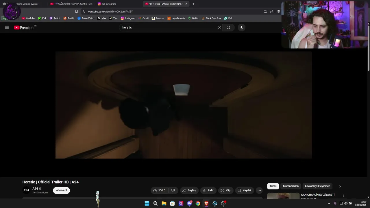This screenshot has height=208, width=370.
Task: Show more filter chips with arrow
Action: [x=340, y=186]
